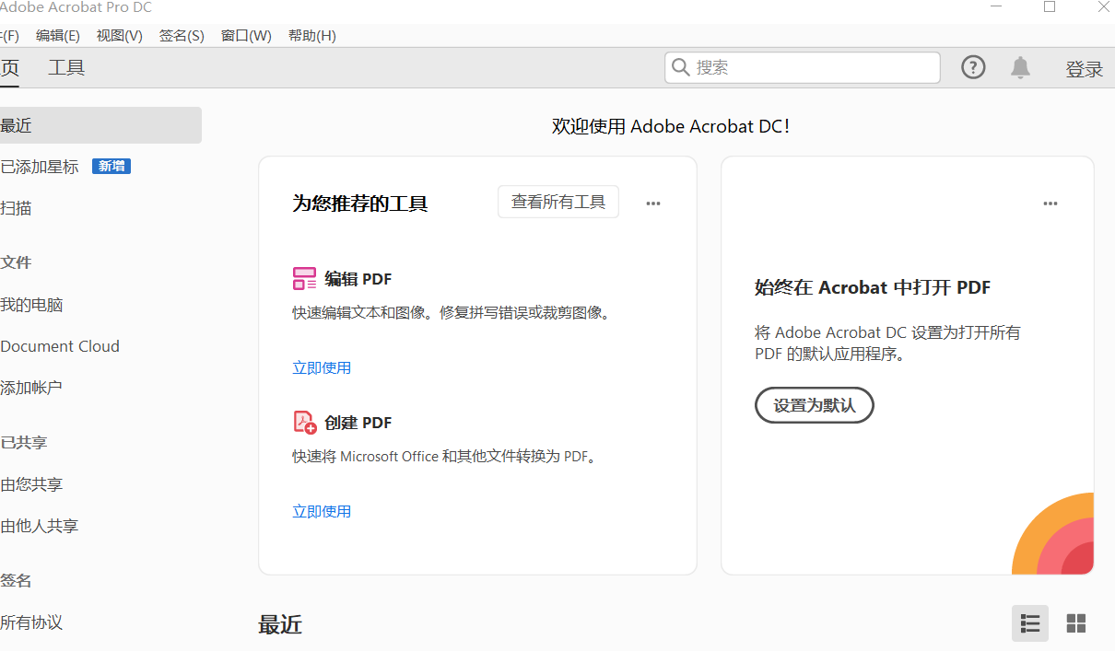Open the 签名(S) menu
The height and width of the screenshot is (651, 1115).
click(182, 36)
